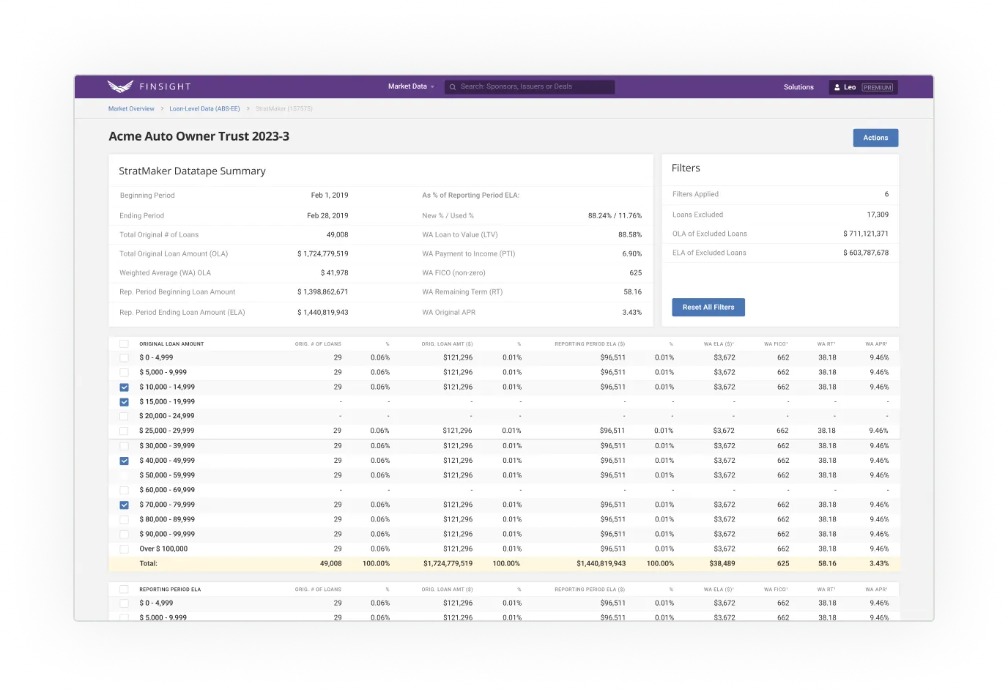Uncheck the $ 10,000 - 14,999 checkbox
Image resolution: width=1008 pixels, height=695 pixels.
[124, 387]
